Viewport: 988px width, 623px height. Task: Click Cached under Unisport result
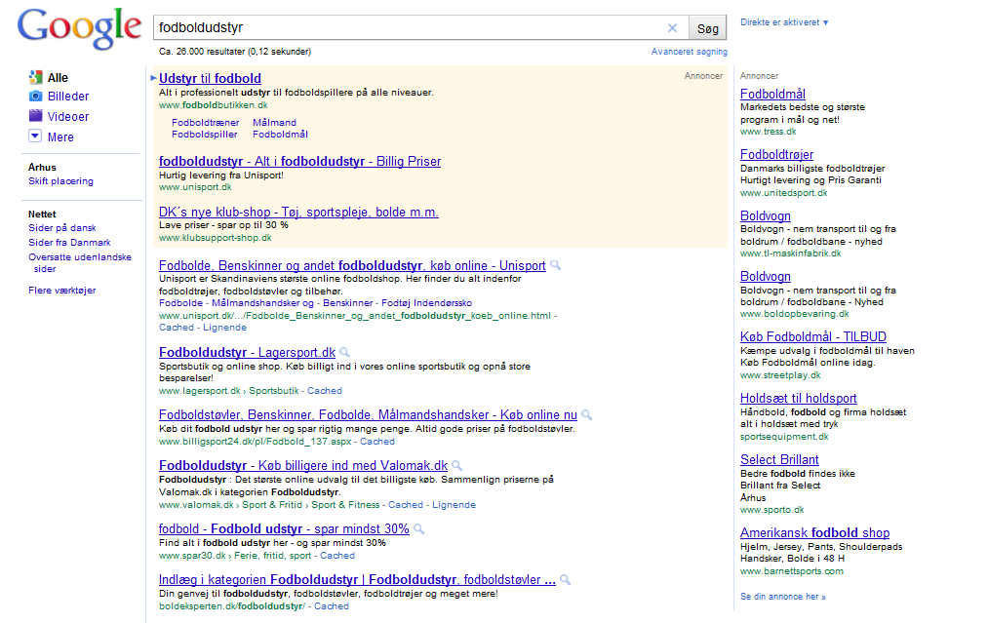(x=177, y=328)
